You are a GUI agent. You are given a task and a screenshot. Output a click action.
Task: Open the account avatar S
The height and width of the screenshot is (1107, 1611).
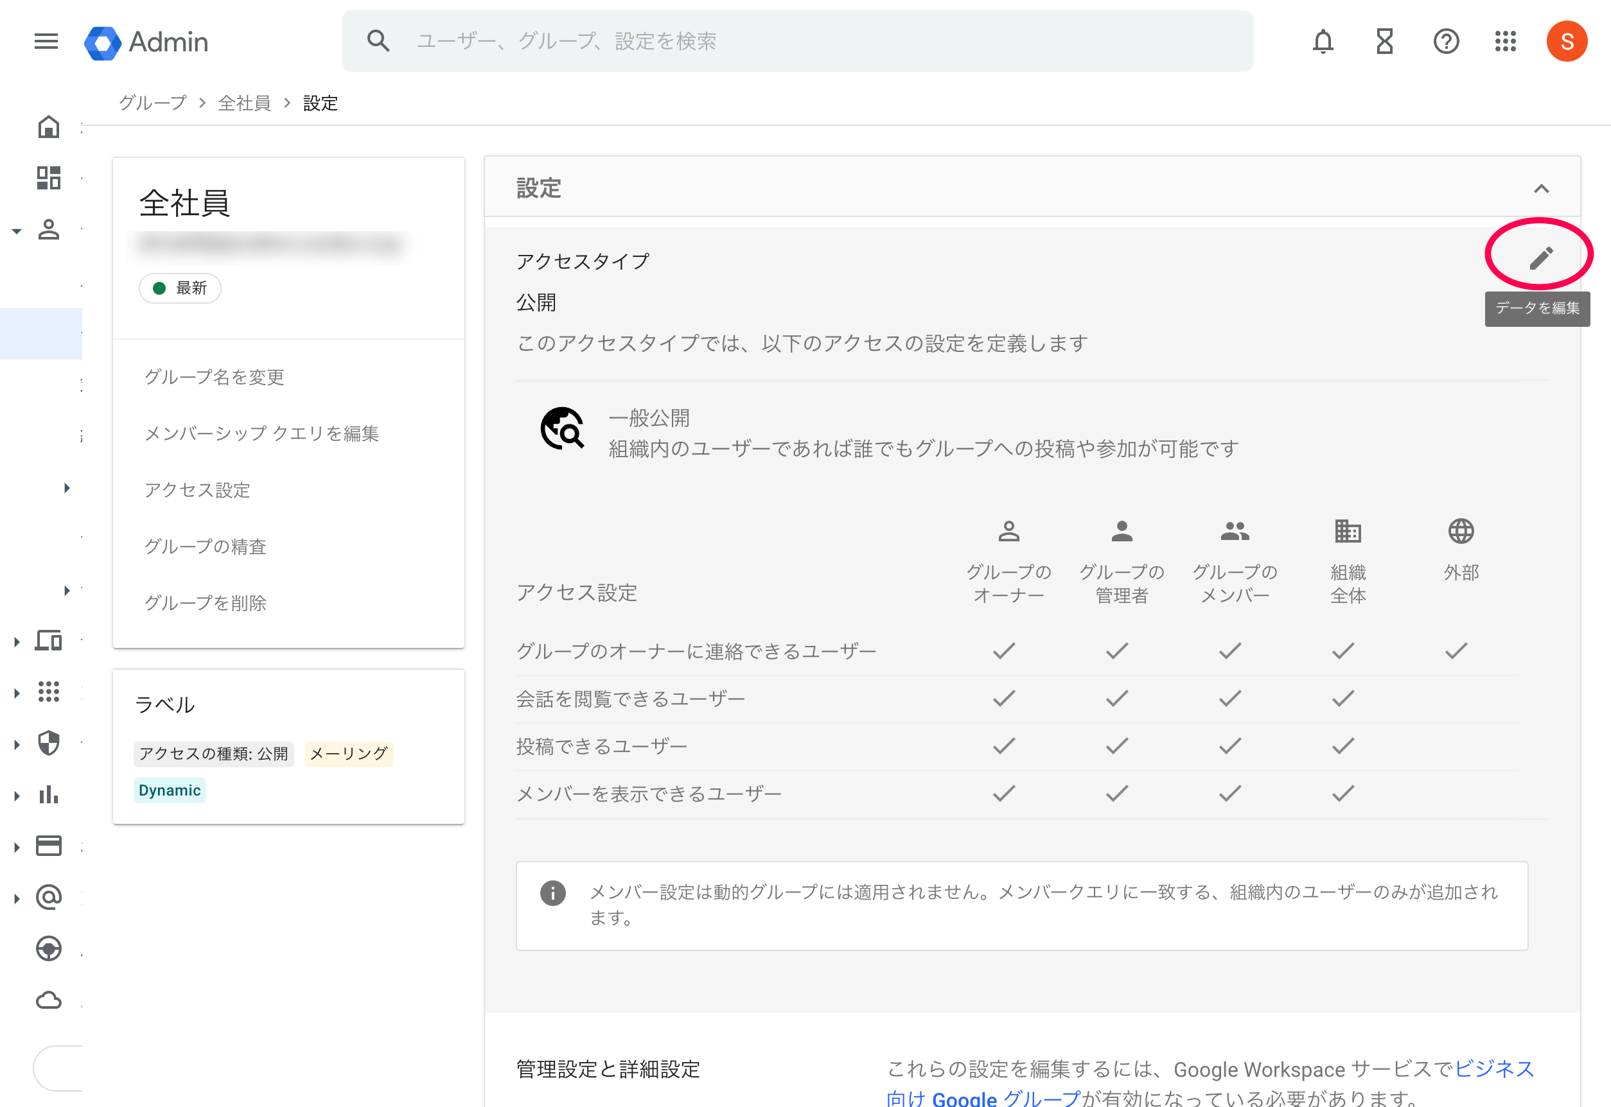click(x=1567, y=42)
